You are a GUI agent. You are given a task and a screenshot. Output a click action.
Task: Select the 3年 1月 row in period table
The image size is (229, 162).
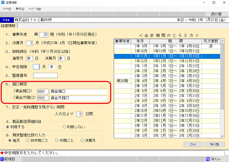(x=167, y=126)
